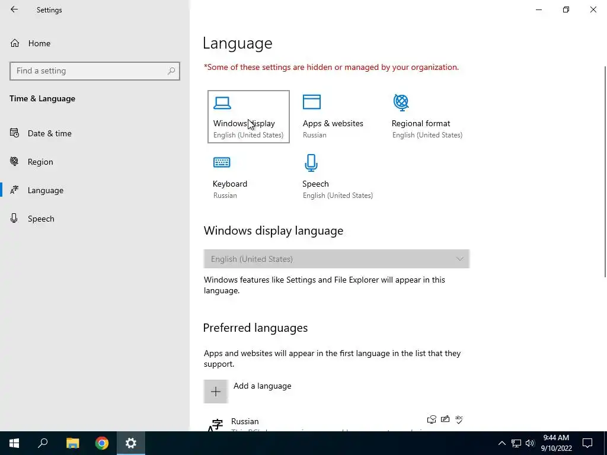This screenshot has height=455, width=607.
Task: Open the notification Action Center
Action: [587, 443]
